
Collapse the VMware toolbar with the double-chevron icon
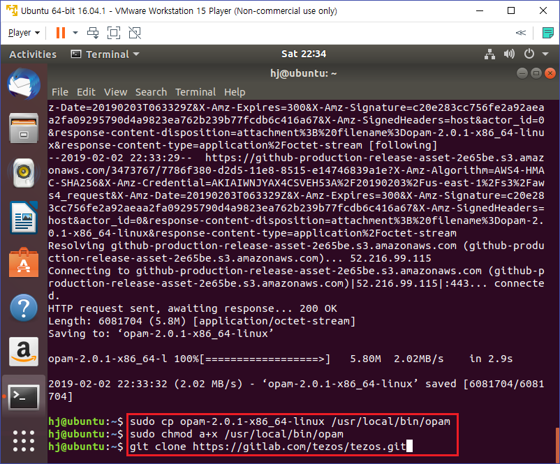pyautogui.click(x=521, y=33)
